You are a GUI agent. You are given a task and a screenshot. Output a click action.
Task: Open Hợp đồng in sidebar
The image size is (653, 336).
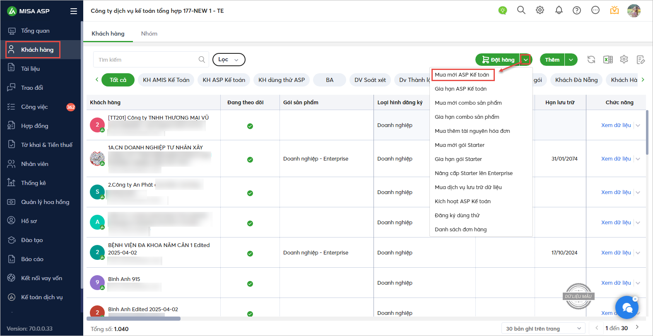pyautogui.click(x=34, y=126)
